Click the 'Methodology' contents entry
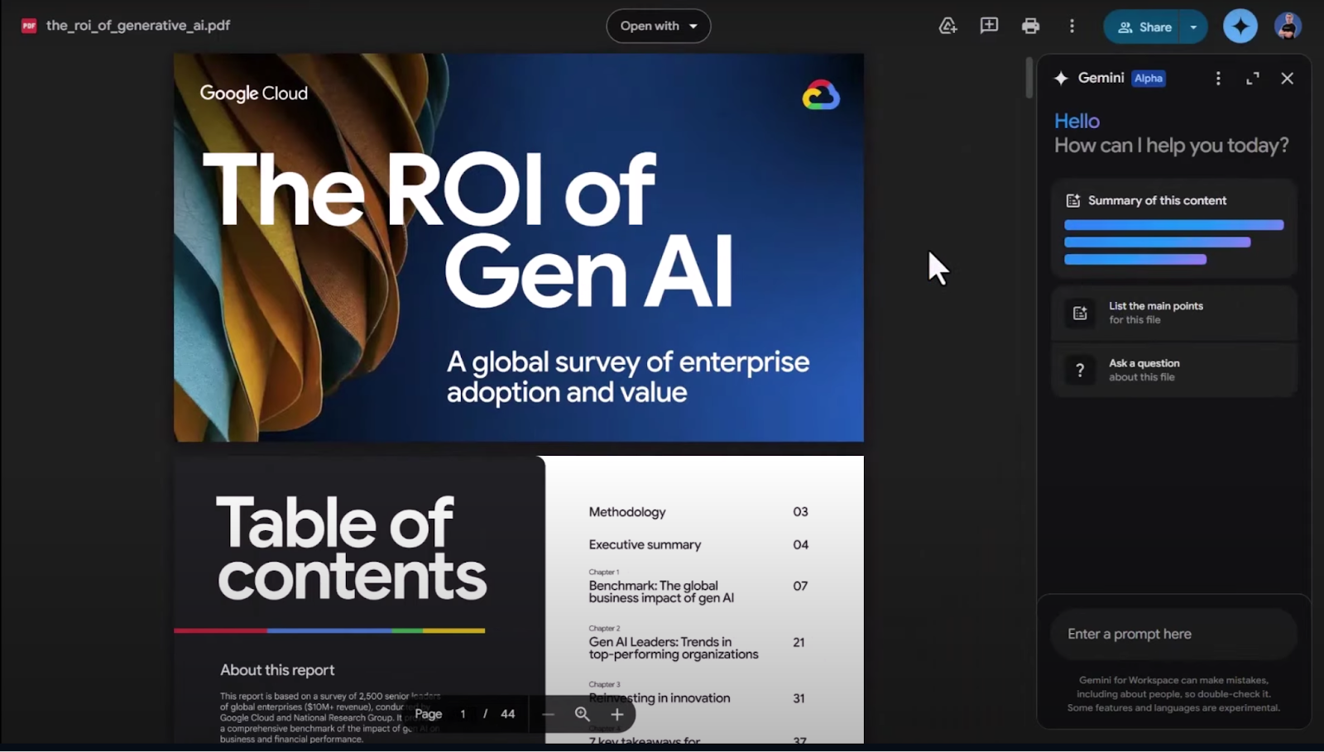 coord(627,512)
